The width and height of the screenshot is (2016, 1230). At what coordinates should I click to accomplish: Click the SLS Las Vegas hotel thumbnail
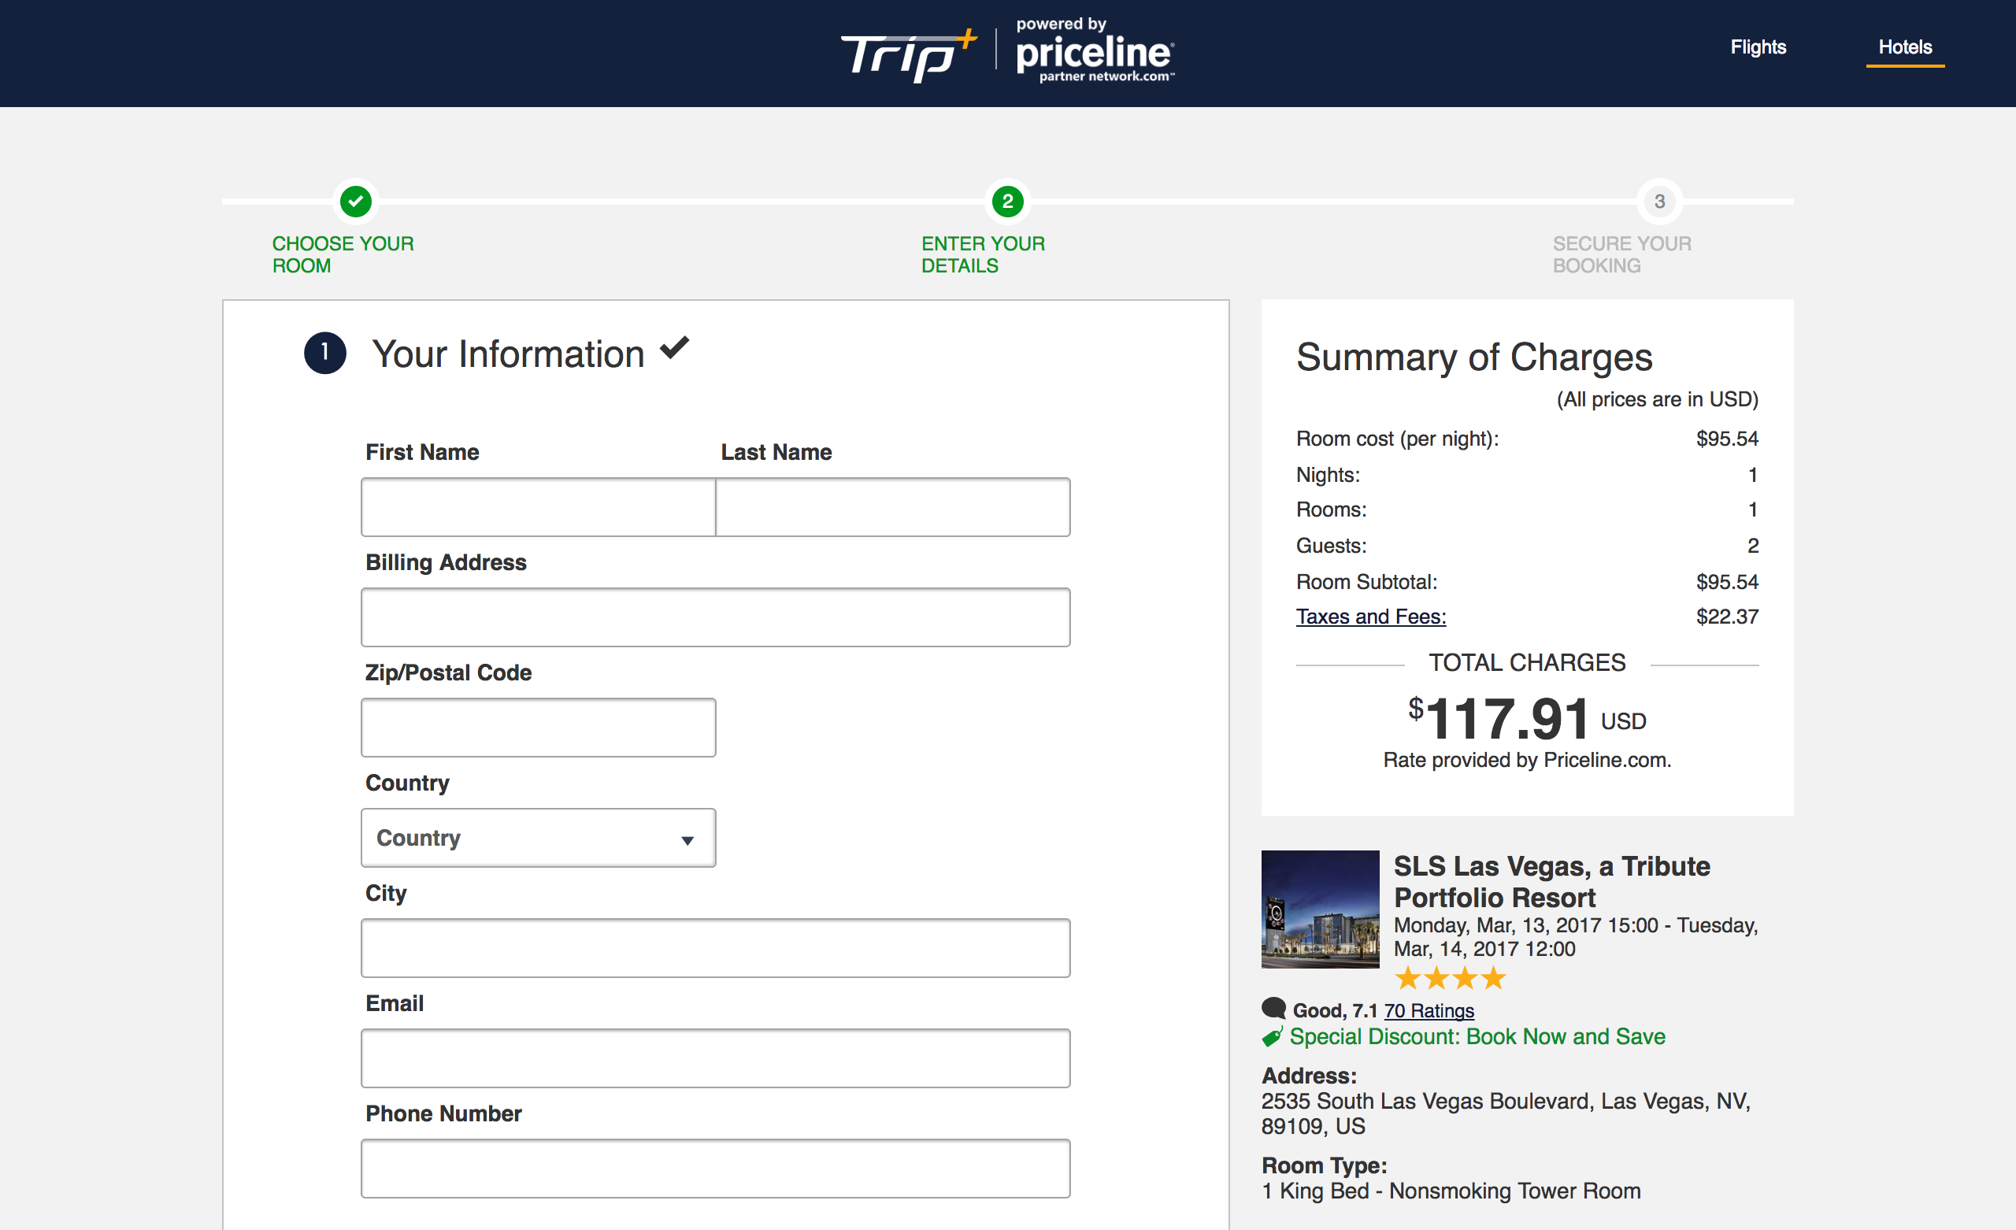(x=1320, y=910)
